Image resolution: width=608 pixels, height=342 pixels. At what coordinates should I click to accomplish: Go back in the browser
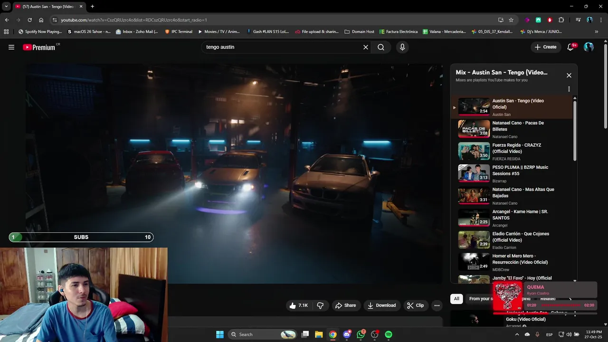click(7, 20)
